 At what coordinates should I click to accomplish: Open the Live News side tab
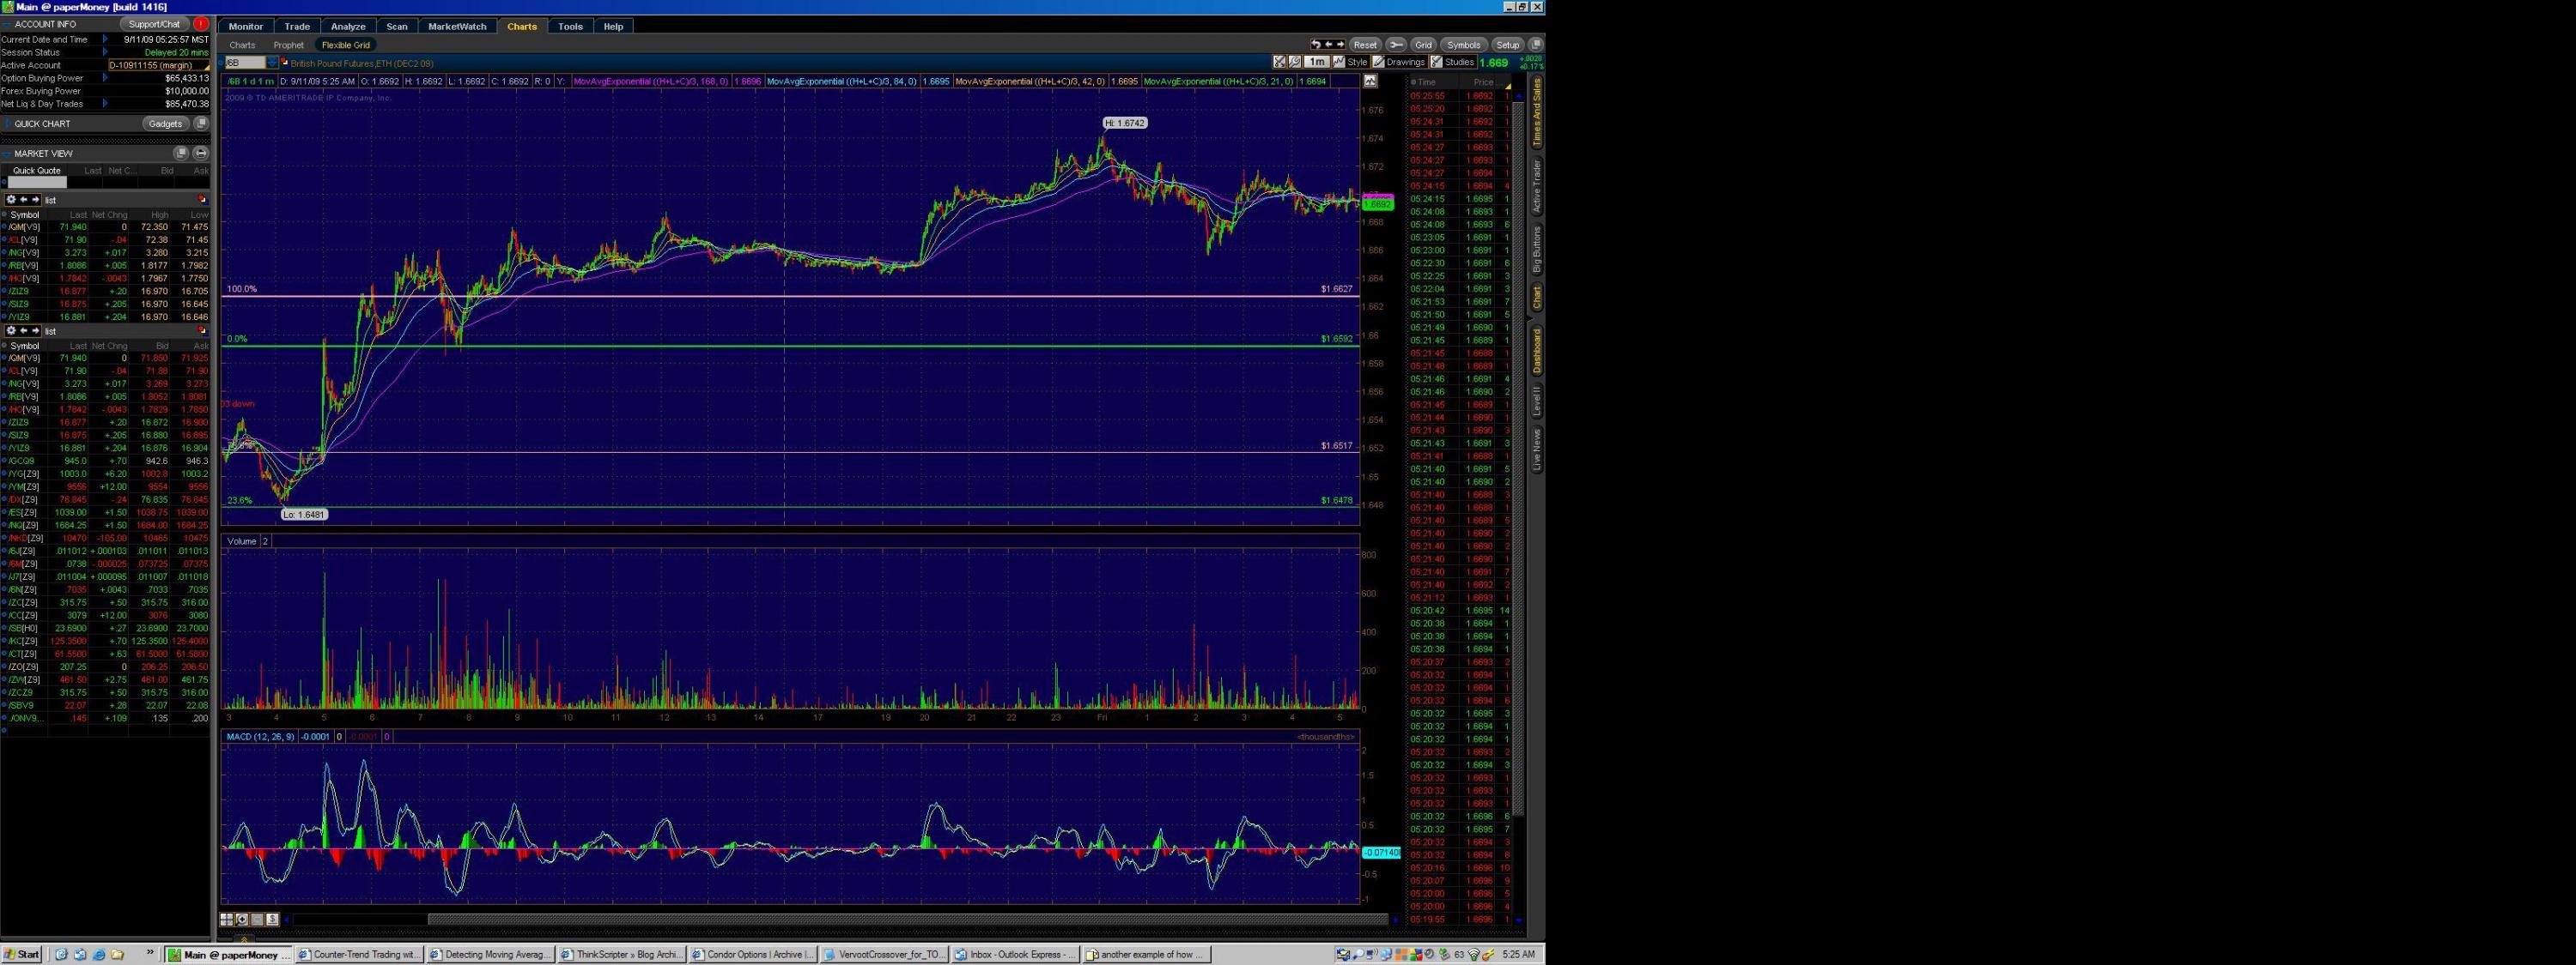point(1537,449)
